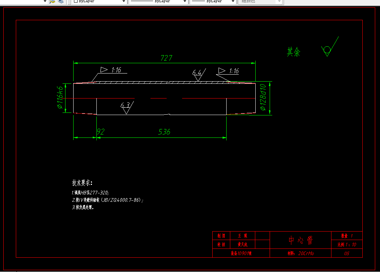Select the quantity text 数量 1
380x272 pixels.
click(x=347, y=236)
